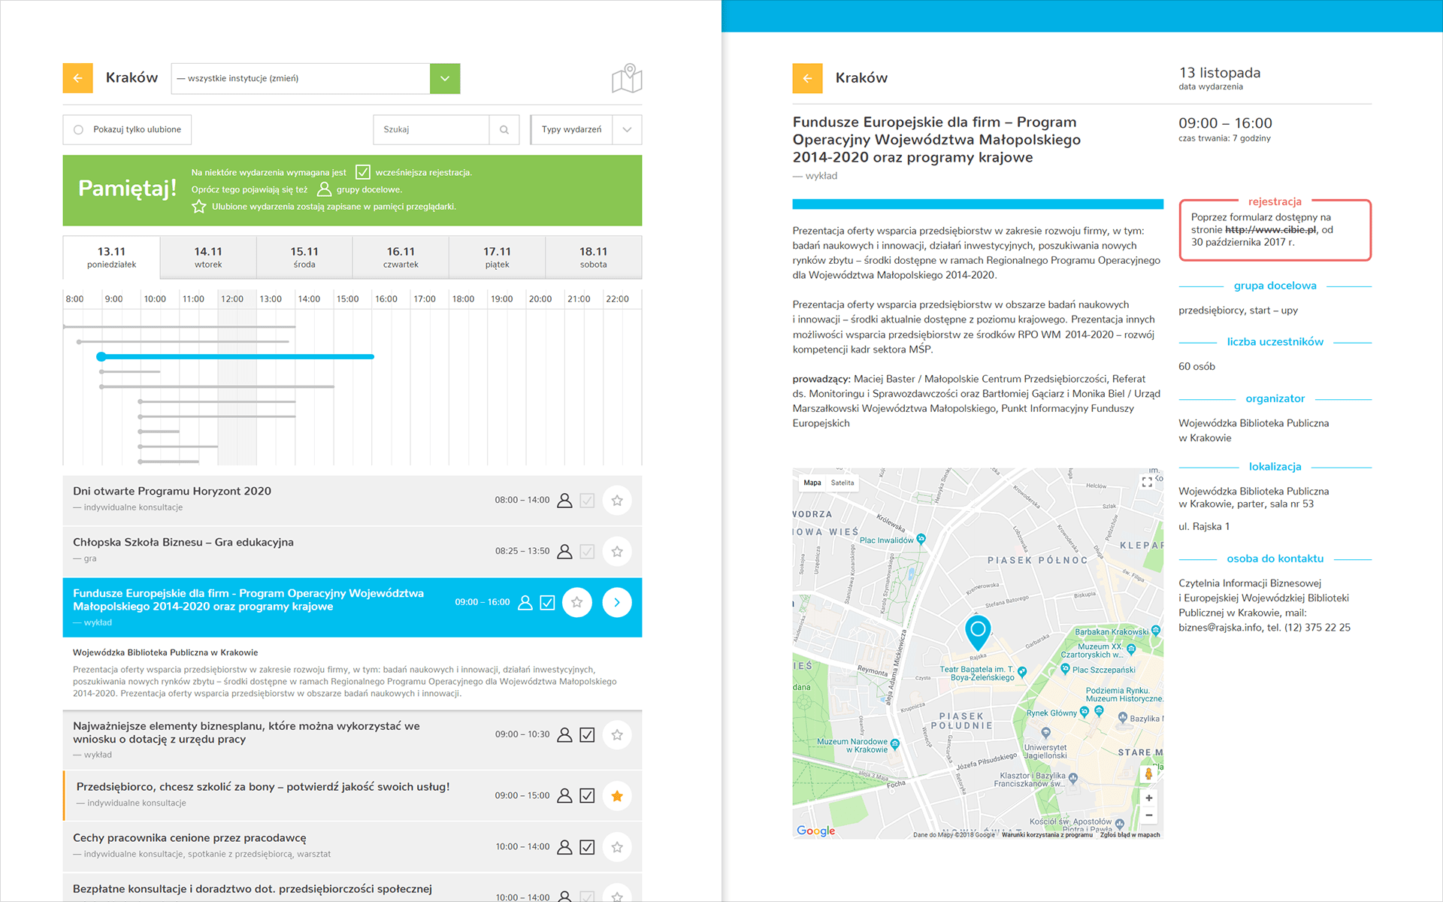The image size is (1443, 902).
Task: Open the Chłopska Szkoła Biznesu event
Action: coord(183,543)
